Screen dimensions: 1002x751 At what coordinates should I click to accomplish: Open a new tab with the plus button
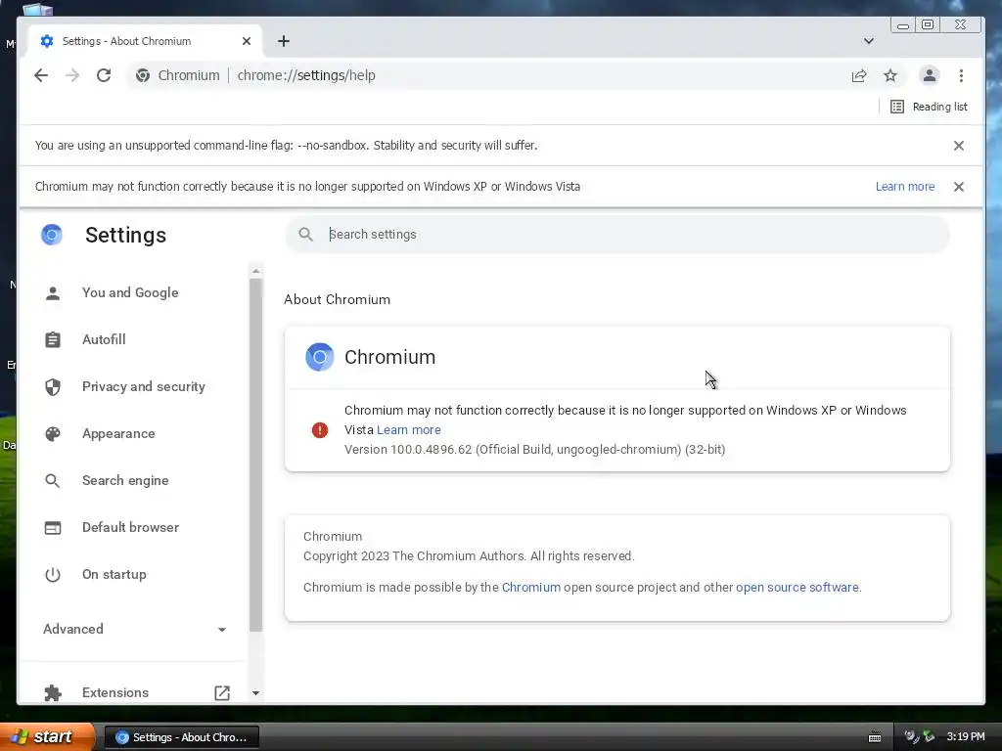284,41
